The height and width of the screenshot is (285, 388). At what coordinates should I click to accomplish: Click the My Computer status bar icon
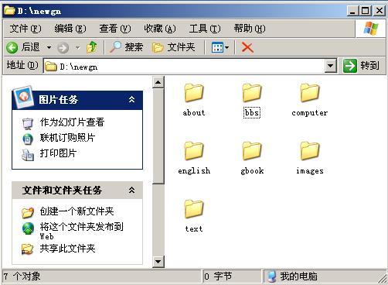pos(271,276)
